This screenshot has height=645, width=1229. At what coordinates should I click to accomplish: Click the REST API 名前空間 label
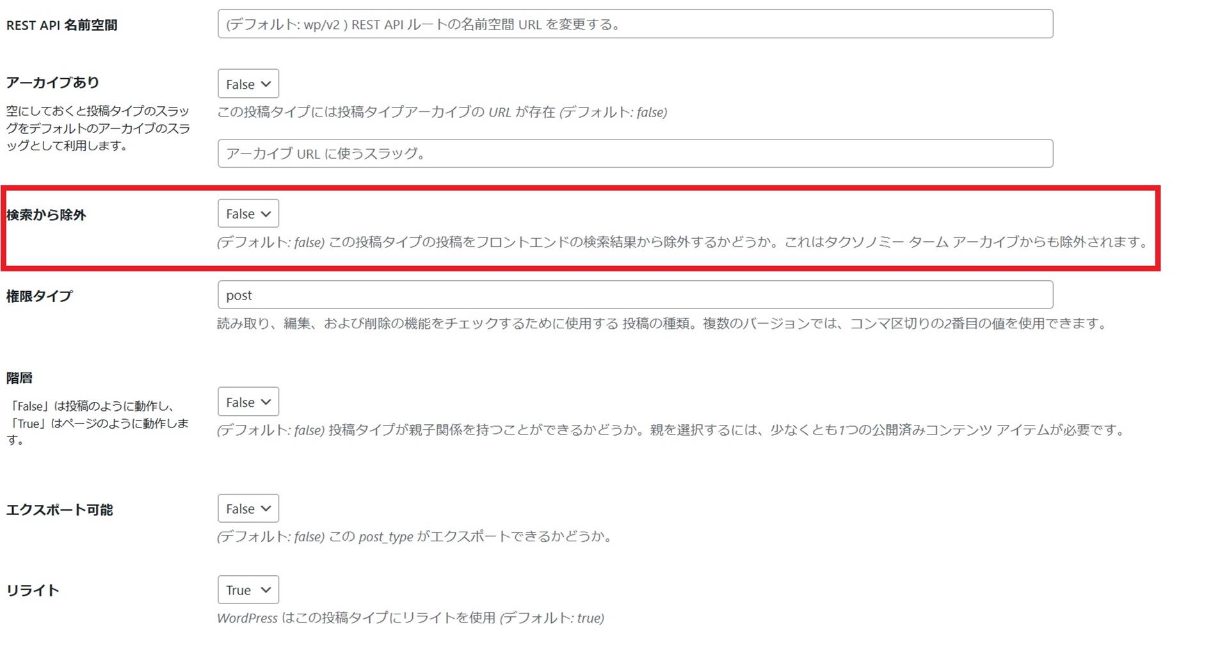[x=61, y=25]
